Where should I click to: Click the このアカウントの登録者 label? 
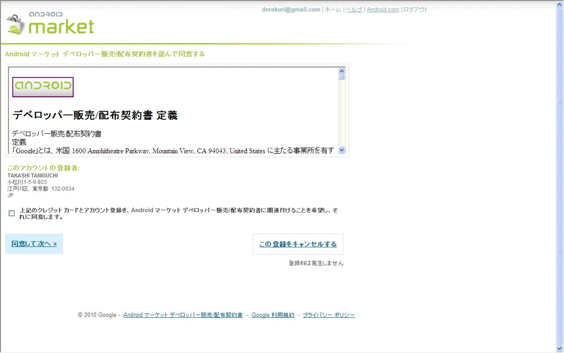coord(44,168)
